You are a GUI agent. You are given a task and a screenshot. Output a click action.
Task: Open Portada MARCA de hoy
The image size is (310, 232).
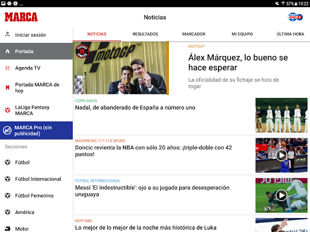[x=36, y=88]
